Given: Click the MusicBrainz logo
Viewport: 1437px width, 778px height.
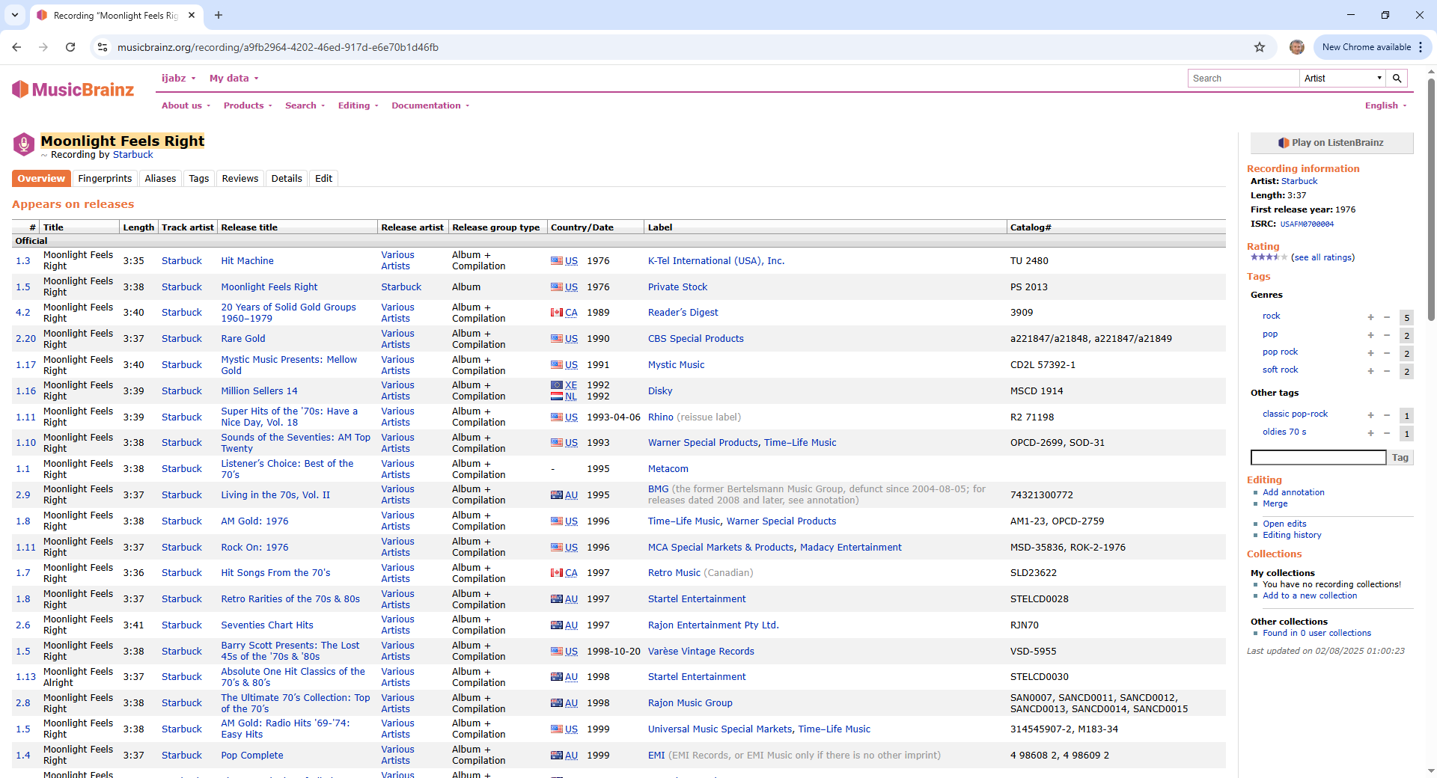Looking at the screenshot, I should [x=73, y=90].
